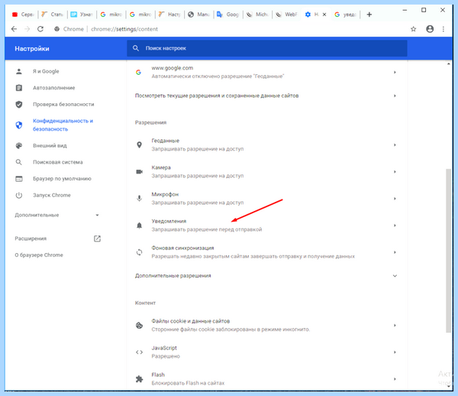Open Внешний вид settings section
The image size is (458, 396).
tap(50, 146)
